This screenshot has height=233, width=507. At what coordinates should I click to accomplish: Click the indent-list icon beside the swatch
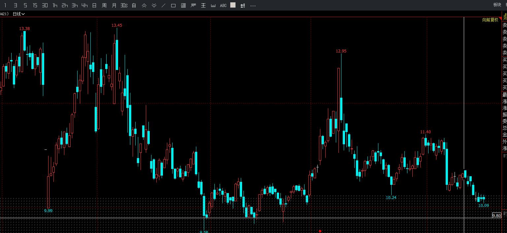click(x=243, y=5)
